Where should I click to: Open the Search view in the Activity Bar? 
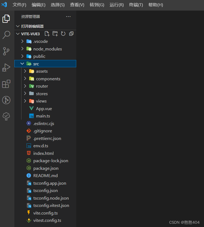[7, 35]
